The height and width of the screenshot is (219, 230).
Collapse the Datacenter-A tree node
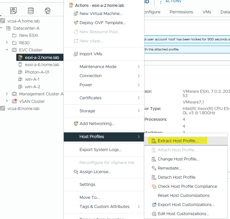pos(1,28)
